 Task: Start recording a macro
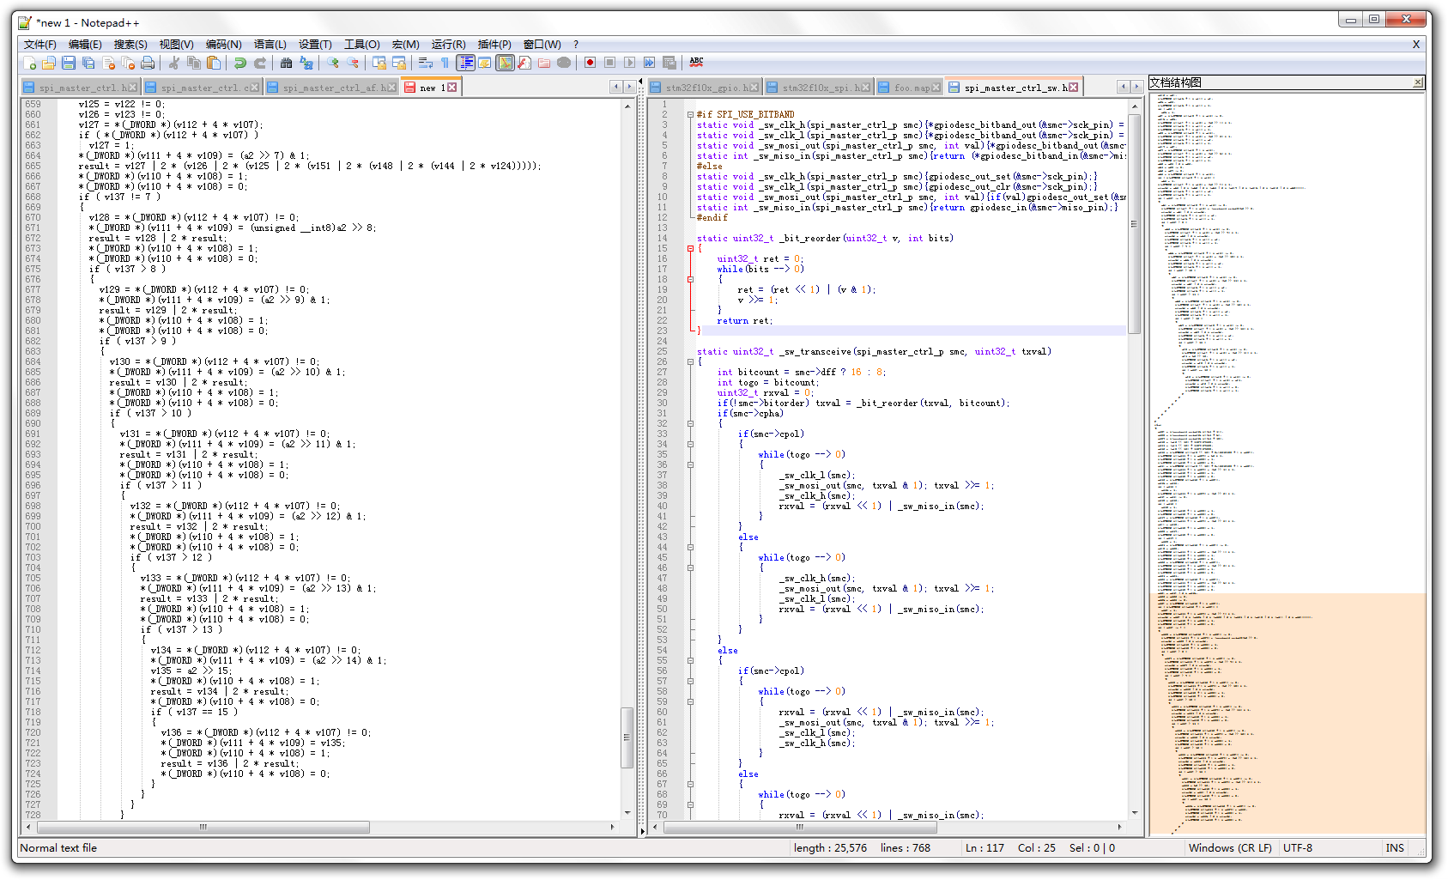coord(590,63)
